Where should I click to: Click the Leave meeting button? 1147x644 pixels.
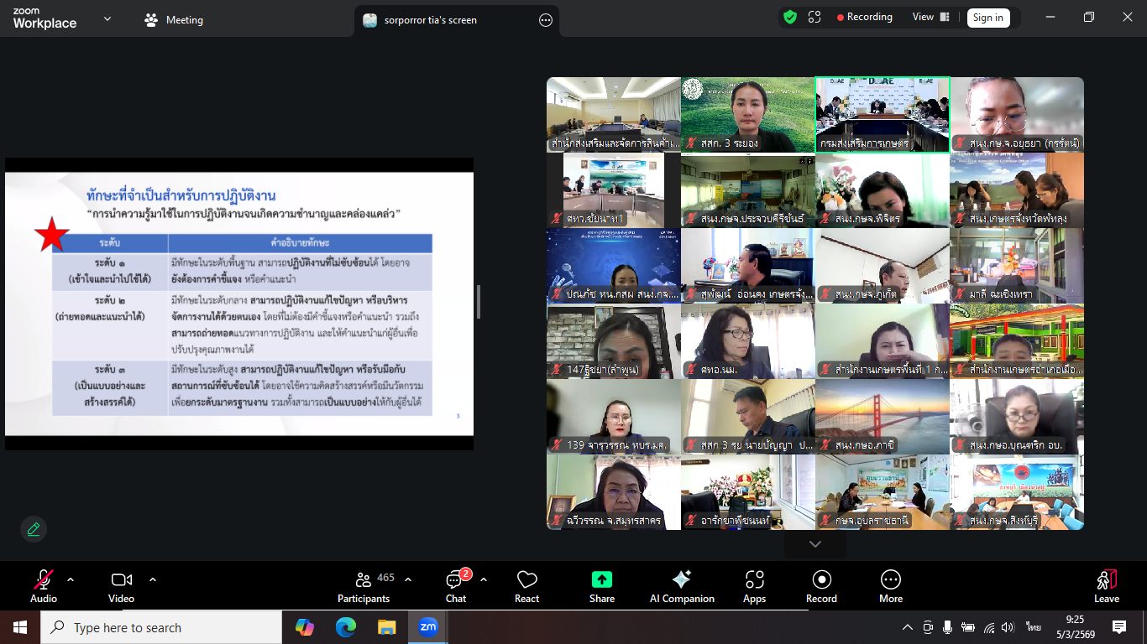[x=1107, y=586]
